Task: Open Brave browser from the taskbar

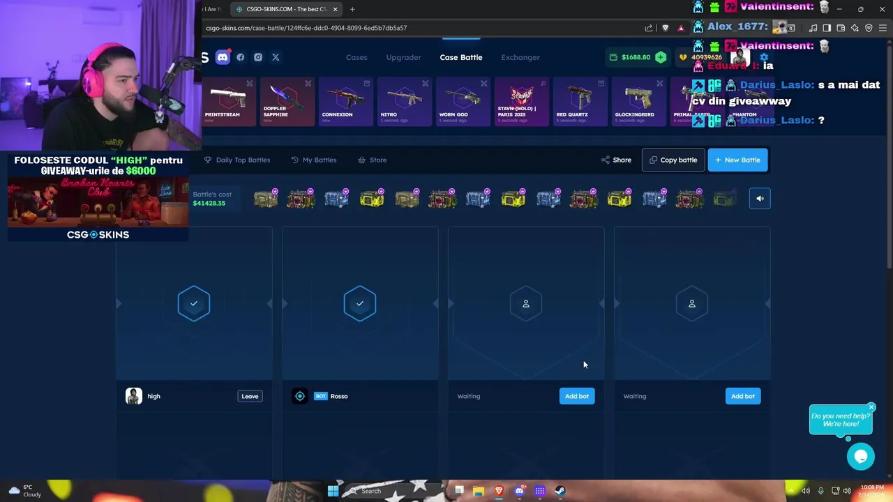Action: click(499, 491)
